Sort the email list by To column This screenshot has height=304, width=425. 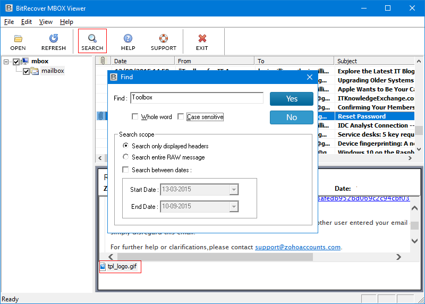point(294,61)
